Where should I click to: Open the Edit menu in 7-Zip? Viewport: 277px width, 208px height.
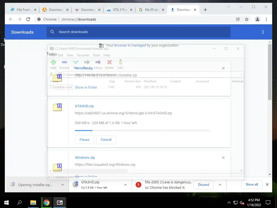coord(60,55)
